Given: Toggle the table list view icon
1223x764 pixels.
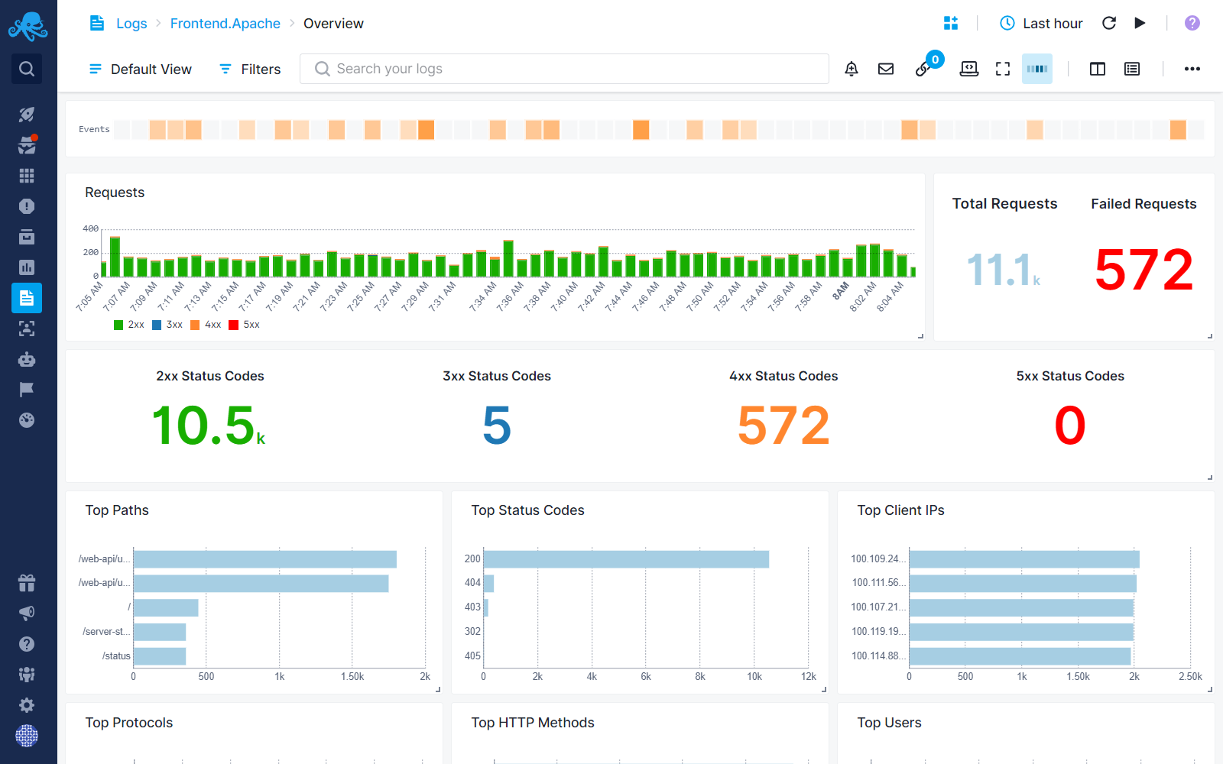Looking at the screenshot, I should [1132, 69].
